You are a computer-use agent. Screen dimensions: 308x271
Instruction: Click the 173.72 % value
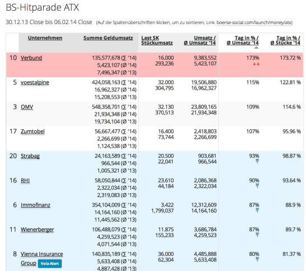[290, 58]
